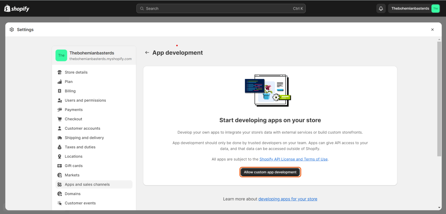This screenshot has width=446, height=214.
Task: Click the Gift cards icon
Action: (59, 166)
